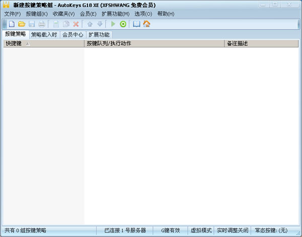
Task: Open the 扩展功能(M) menu
Action: (x=115, y=14)
